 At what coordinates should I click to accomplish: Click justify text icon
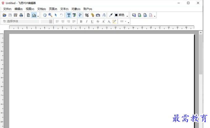[x=74, y=21]
